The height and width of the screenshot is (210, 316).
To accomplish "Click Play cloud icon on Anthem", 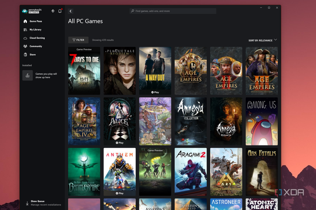I will (117, 193).
